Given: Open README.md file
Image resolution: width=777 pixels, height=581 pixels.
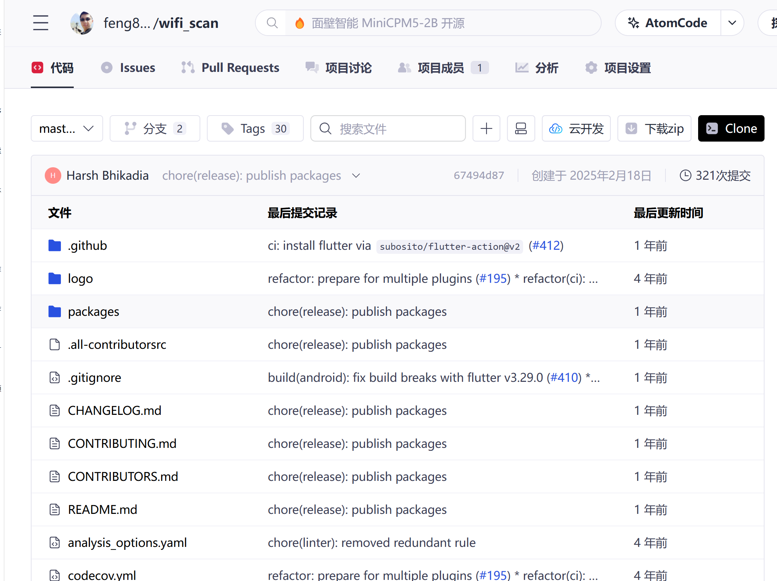Looking at the screenshot, I should pyautogui.click(x=102, y=509).
